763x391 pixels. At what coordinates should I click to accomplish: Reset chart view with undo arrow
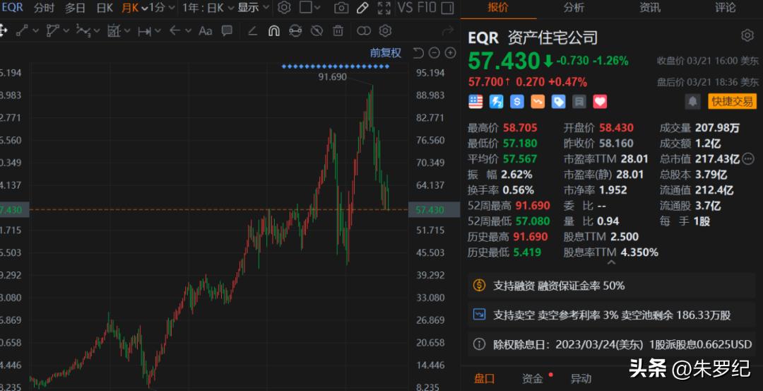click(x=418, y=53)
